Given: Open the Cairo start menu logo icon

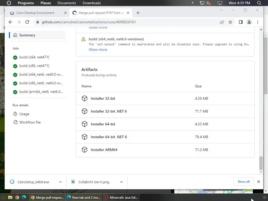Looking at the screenshot, I should pos(9,3).
